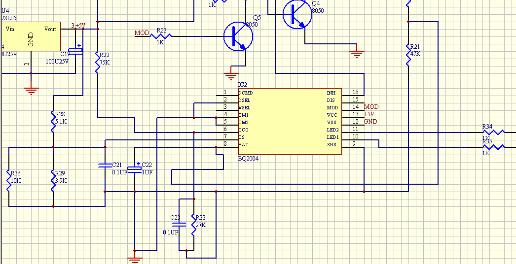Click the TCO pin name
This screenshot has height=264, width=516.
pos(244,130)
